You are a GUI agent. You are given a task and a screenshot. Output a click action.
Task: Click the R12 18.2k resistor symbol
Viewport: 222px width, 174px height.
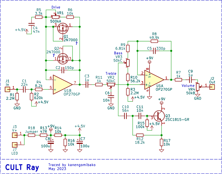140,135
